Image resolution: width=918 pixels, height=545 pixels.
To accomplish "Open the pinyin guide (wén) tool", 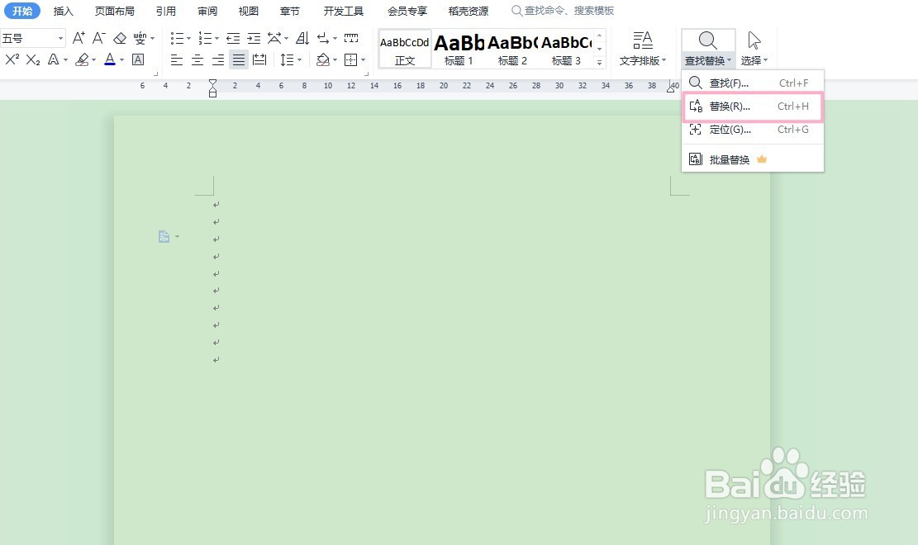I will (140, 39).
